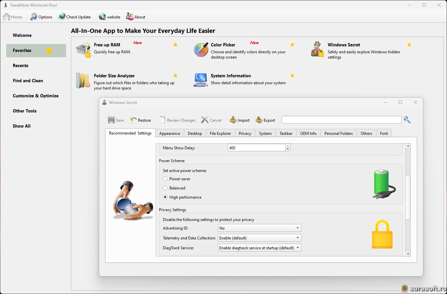Switch to Desktop tab
Image resolution: width=447 pixels, height=294 pixels.
coord(195,133)
